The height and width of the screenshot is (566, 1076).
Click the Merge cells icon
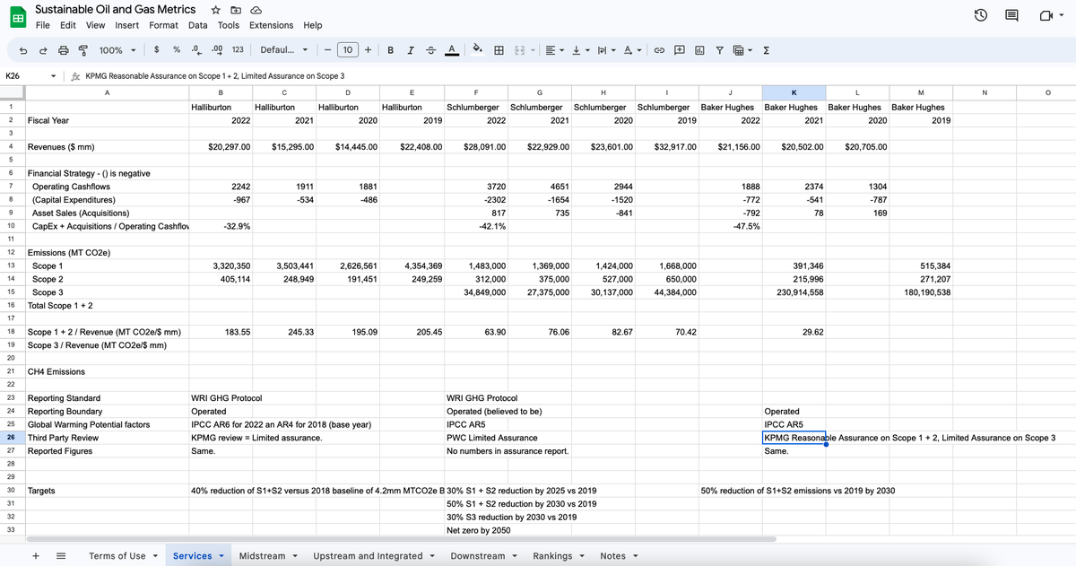coord(519,51)
